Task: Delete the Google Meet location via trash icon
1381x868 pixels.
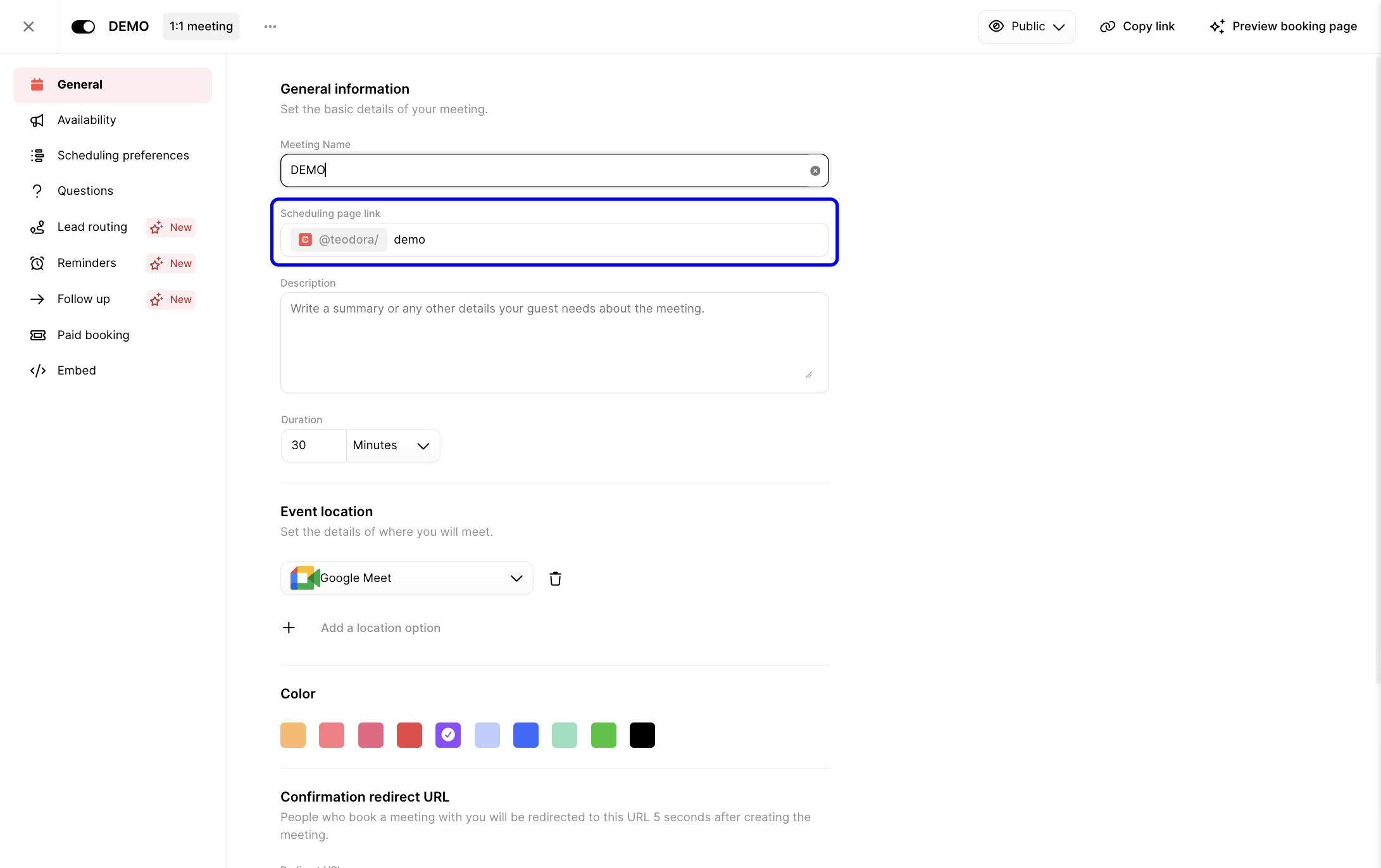Action: click(x=555, y=578)
